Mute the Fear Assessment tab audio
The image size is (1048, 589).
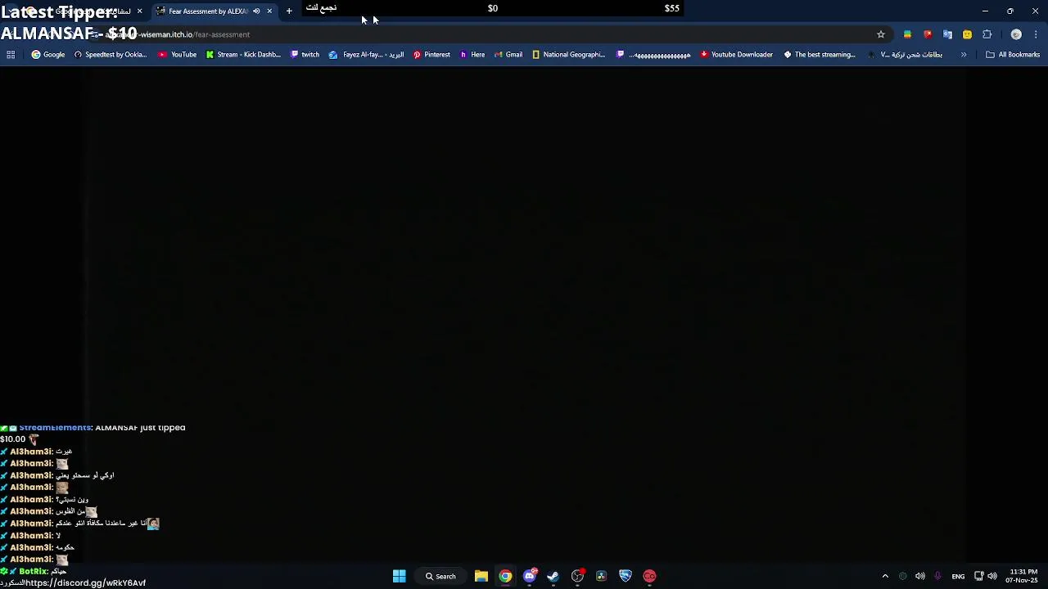coord(256,11)
